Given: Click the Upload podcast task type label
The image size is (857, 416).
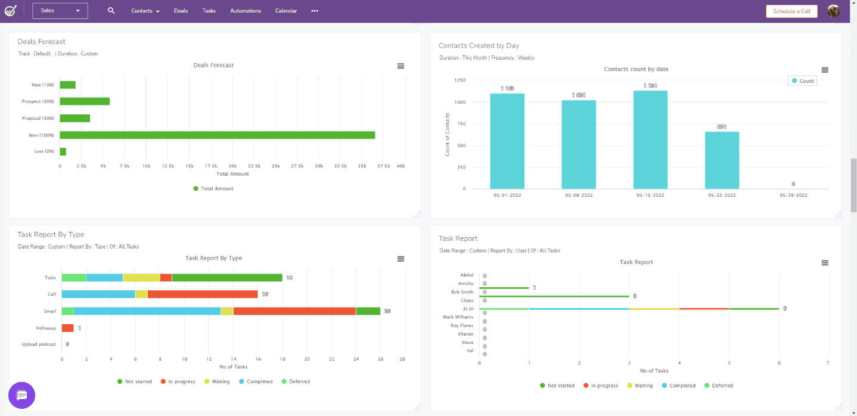Looking at the screenshot, I should point(39,344).
